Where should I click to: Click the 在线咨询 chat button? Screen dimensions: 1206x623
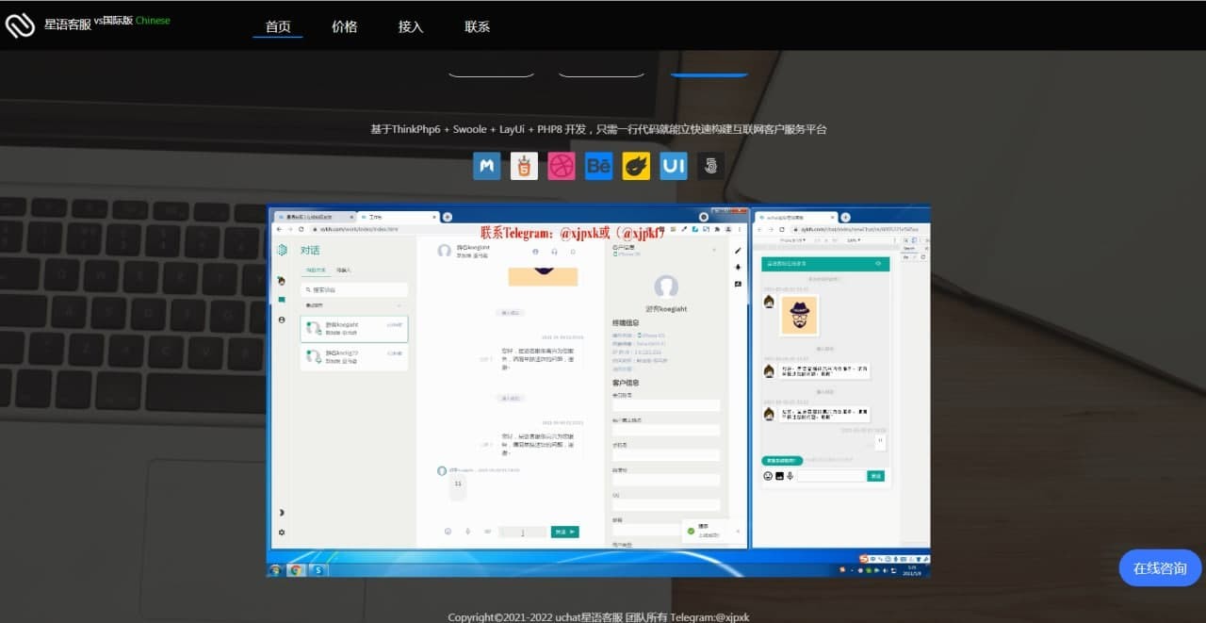pos(1160,568)
